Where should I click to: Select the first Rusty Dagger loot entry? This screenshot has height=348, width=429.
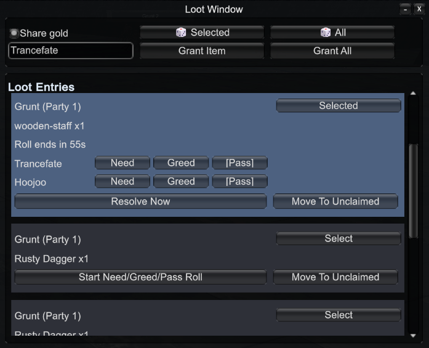coord(339,238)
